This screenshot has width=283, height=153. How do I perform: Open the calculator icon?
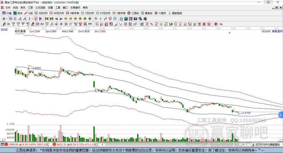coord(126,19)
